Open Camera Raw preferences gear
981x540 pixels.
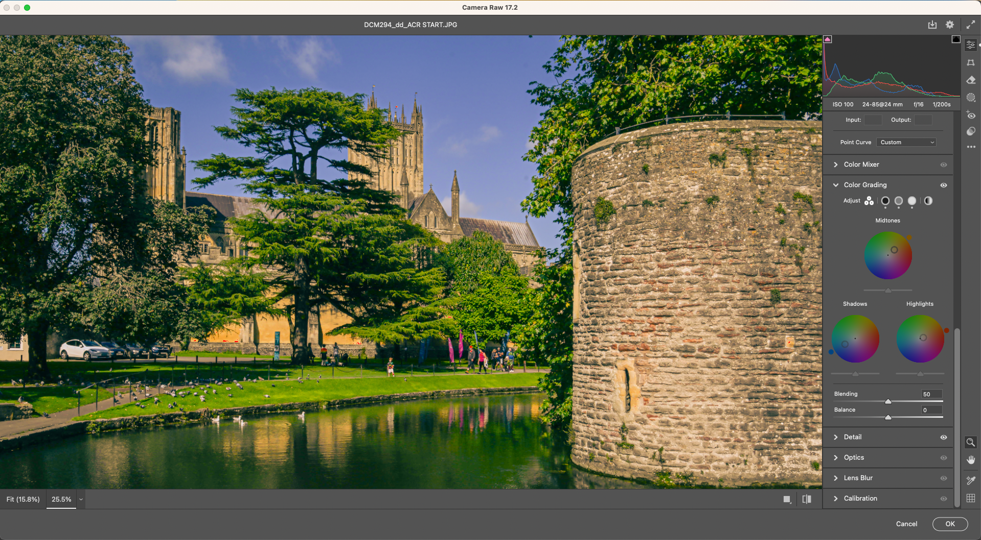(x=950, y=25)
